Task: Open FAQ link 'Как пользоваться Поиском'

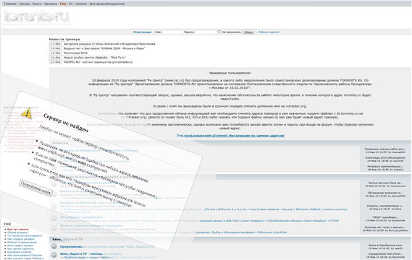Action: [25, 255]
